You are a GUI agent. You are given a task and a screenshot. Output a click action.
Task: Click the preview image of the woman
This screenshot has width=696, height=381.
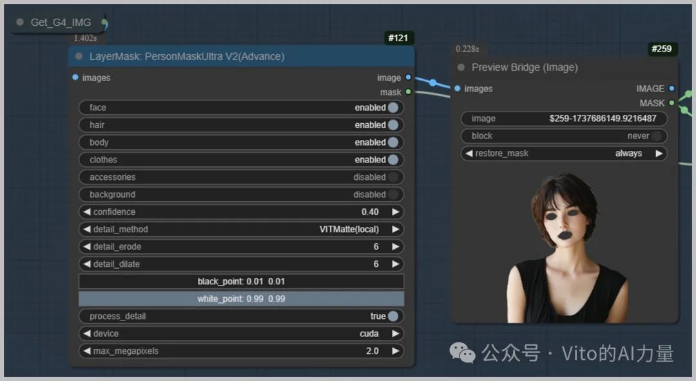pyautogui.click(x=567, y=248)
